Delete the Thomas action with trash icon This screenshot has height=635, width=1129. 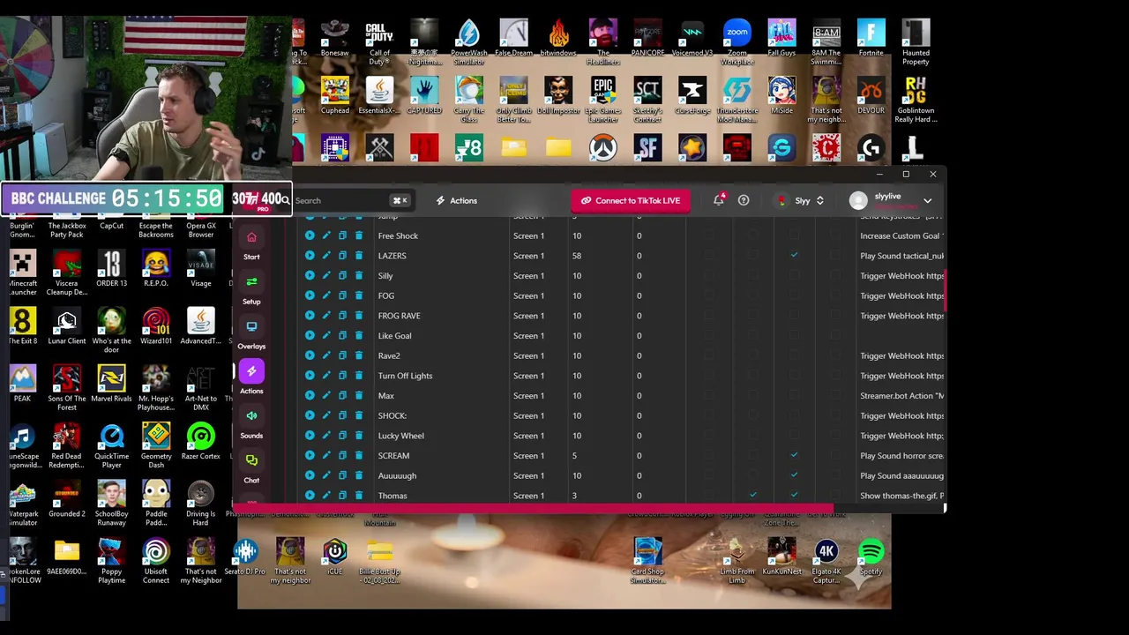point(359,496)
